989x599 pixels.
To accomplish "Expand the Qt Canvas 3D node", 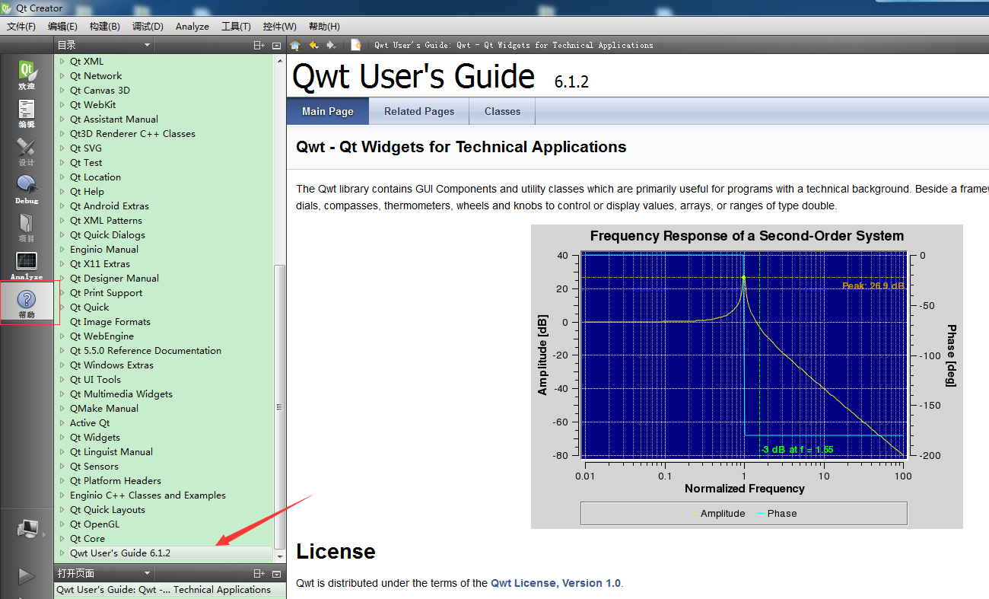I will (62, 91).
